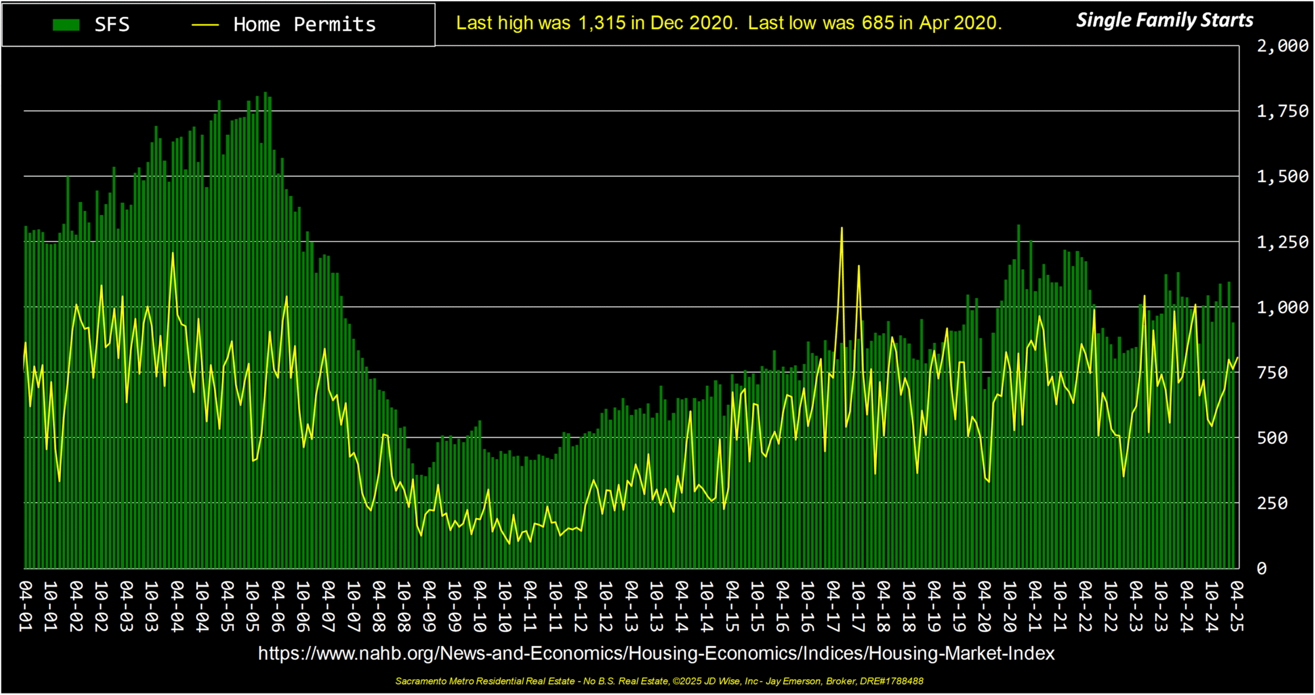Click the 0 y-axis label
This screenshot has height=695, width=1315.
click(x=1262, y=569)
